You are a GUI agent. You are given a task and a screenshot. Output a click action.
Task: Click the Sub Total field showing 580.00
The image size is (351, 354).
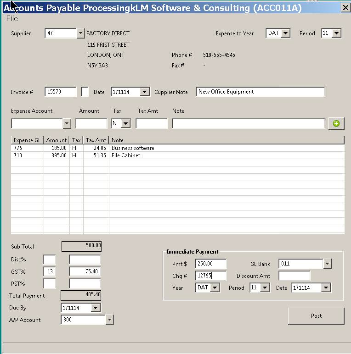pyautogui.click(x=81, y=246)
